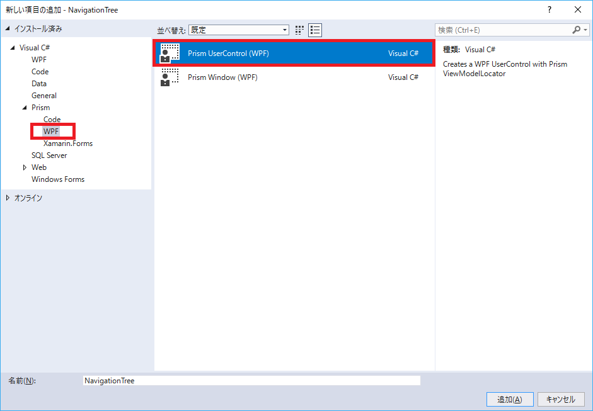
Task: Click the 追加(A) button
Action: point(510,399)
